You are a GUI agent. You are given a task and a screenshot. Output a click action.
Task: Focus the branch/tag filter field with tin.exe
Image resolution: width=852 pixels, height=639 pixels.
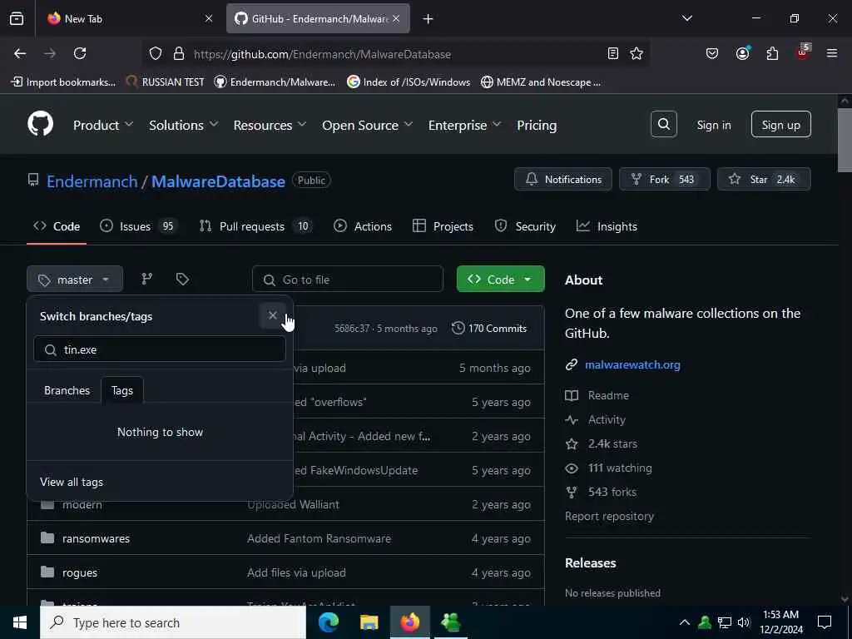click(159, 349)
